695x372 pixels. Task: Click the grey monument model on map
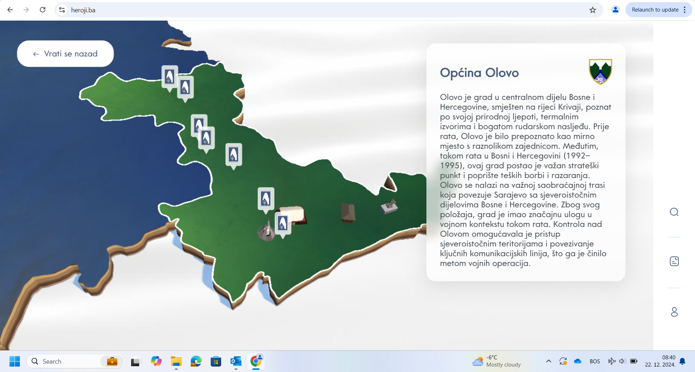click(389, 207)
